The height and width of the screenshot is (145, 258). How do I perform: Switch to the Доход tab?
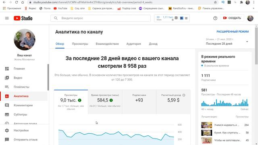click(153, 44)
